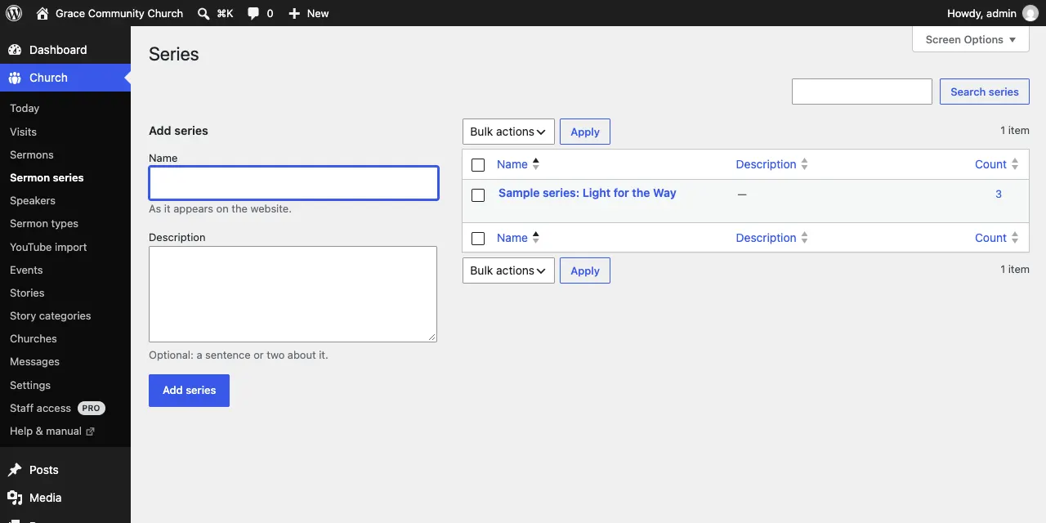This screenshot has width=1046, height=523.
Task: Sort by Name using top header arrows
Action: 536,164
